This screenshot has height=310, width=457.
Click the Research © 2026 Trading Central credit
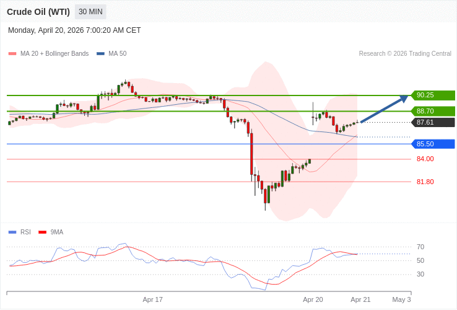point(405,54)
